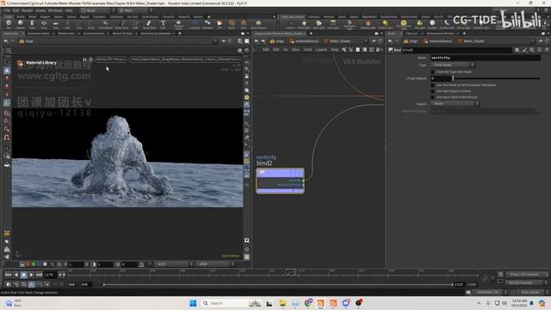Open File Explorer from the taskbar
The height and width of the screenshot is (310, 551).
point(282,303)
